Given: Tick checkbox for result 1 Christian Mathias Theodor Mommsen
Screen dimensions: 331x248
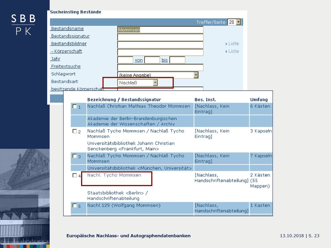Looking at the screenshot, I should point(75,106).
